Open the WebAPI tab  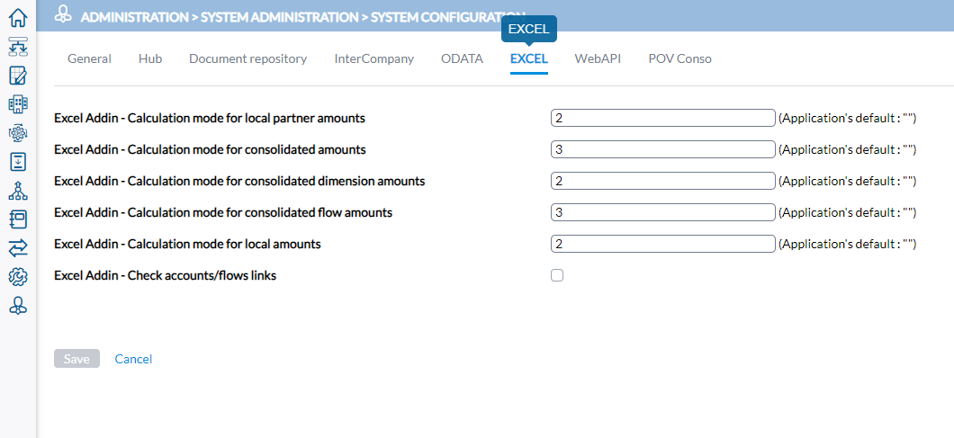click(x=598, y=59)
